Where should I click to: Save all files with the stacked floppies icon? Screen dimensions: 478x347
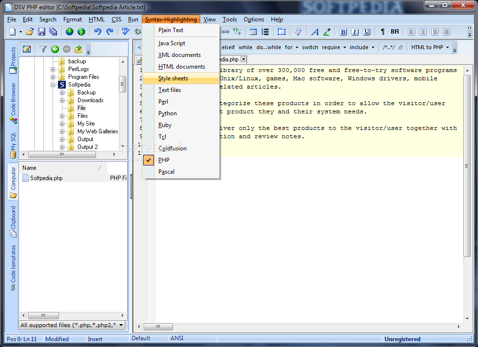point(53,32)
